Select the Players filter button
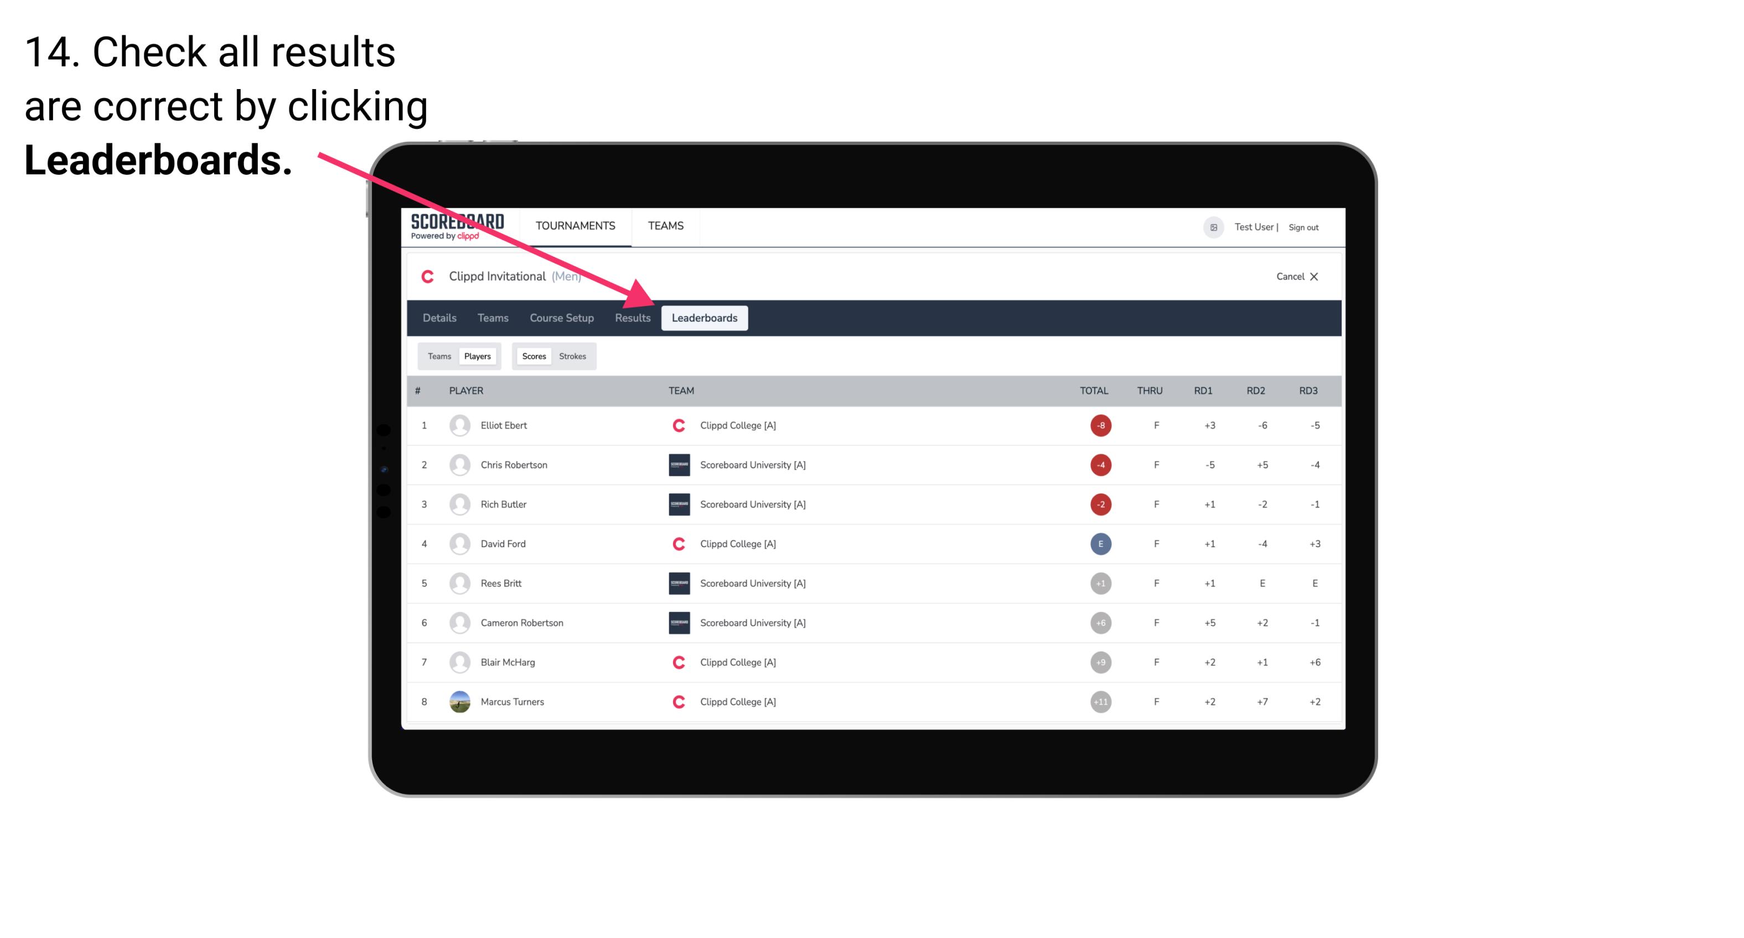This screenshot has width=1744, height=938. pos(478,356)
